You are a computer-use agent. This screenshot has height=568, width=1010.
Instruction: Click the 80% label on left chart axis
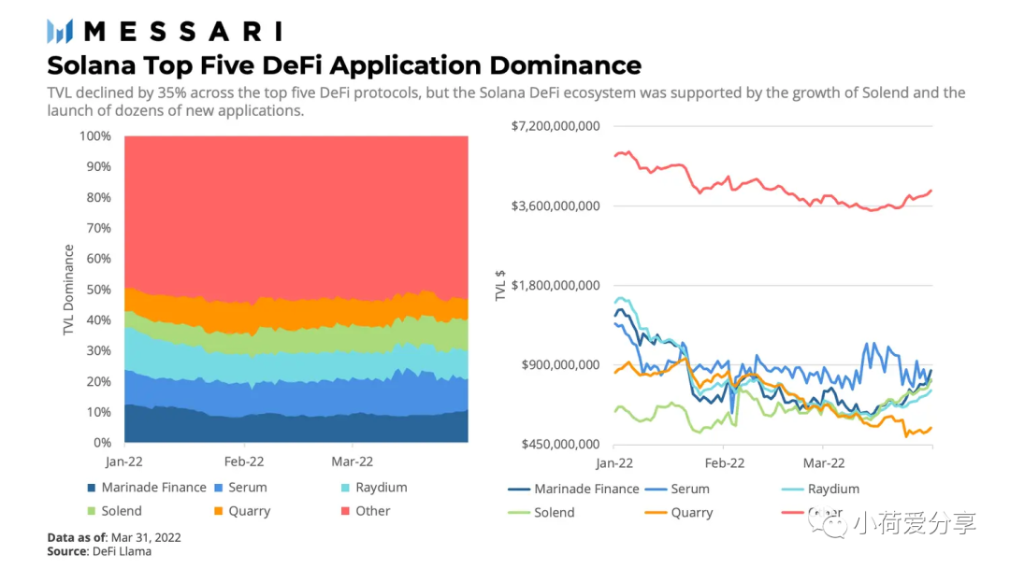[x=98, y=197]
